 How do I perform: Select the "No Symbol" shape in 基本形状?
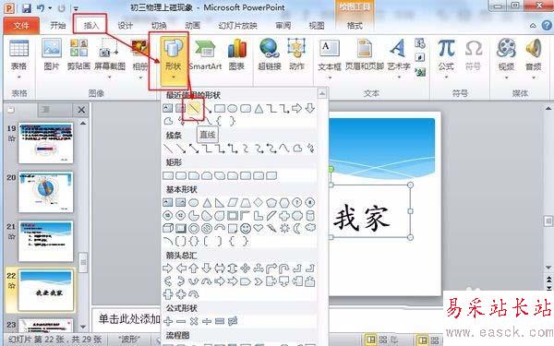[x=207, y=229]
